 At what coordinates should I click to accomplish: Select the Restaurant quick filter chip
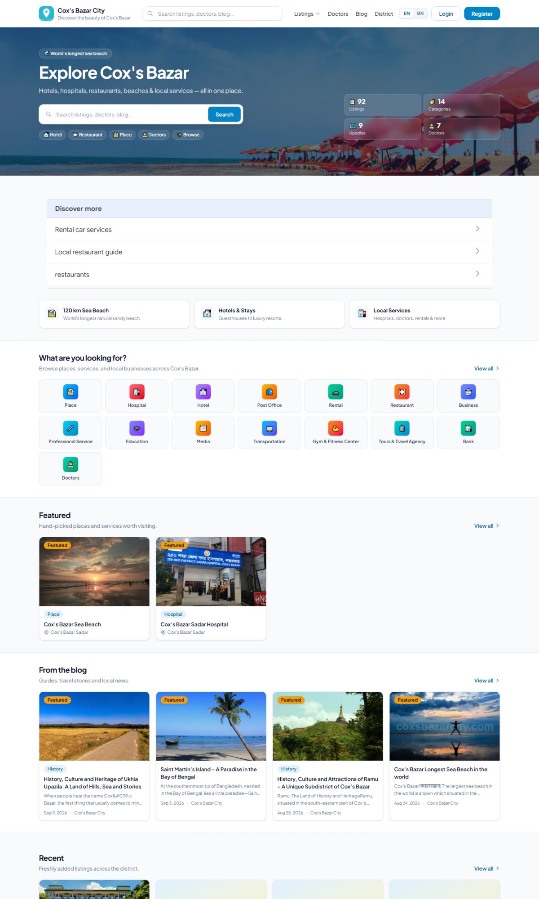(88, 135)
